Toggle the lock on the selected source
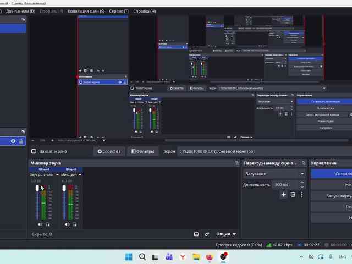 [x=21, y=141]
